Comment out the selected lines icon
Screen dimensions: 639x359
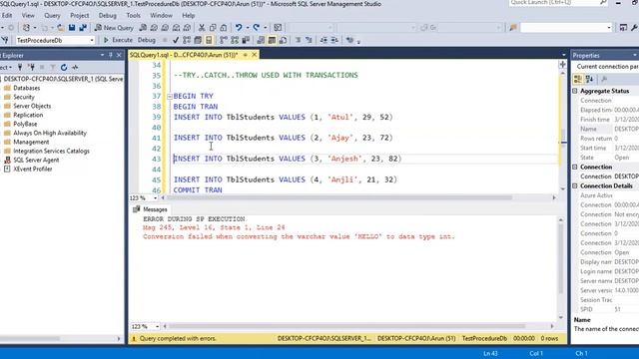(298, 40)
